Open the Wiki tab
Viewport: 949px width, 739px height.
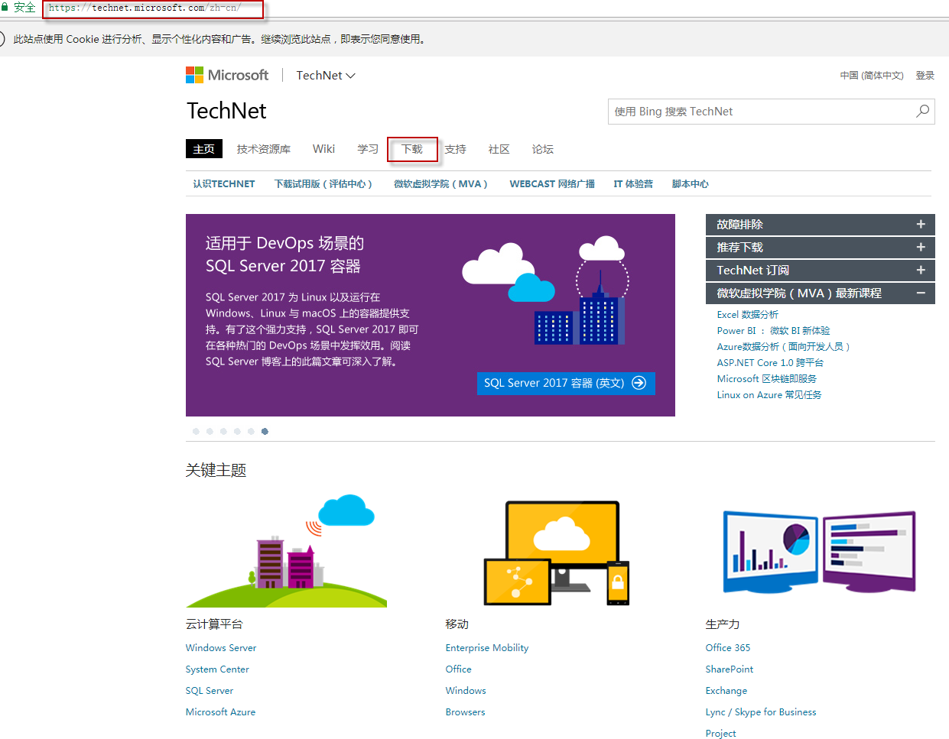pos(323,149)
